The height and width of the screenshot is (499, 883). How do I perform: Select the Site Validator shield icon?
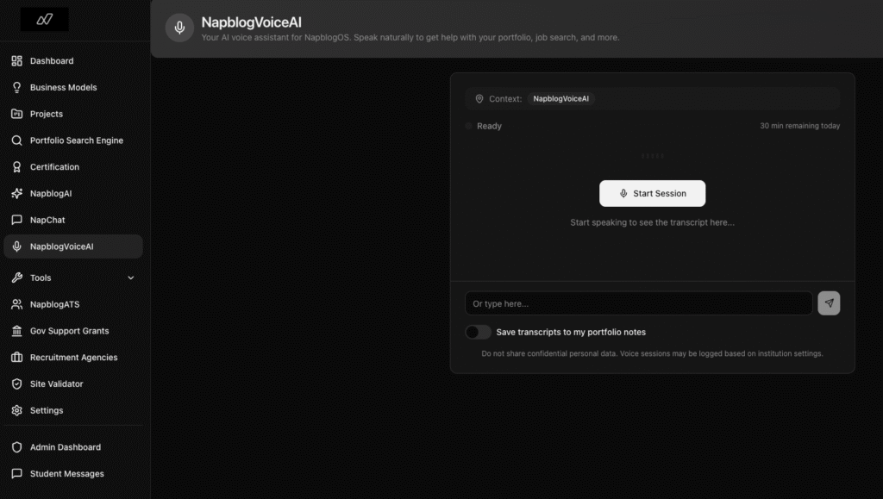(x=17, y=384)
